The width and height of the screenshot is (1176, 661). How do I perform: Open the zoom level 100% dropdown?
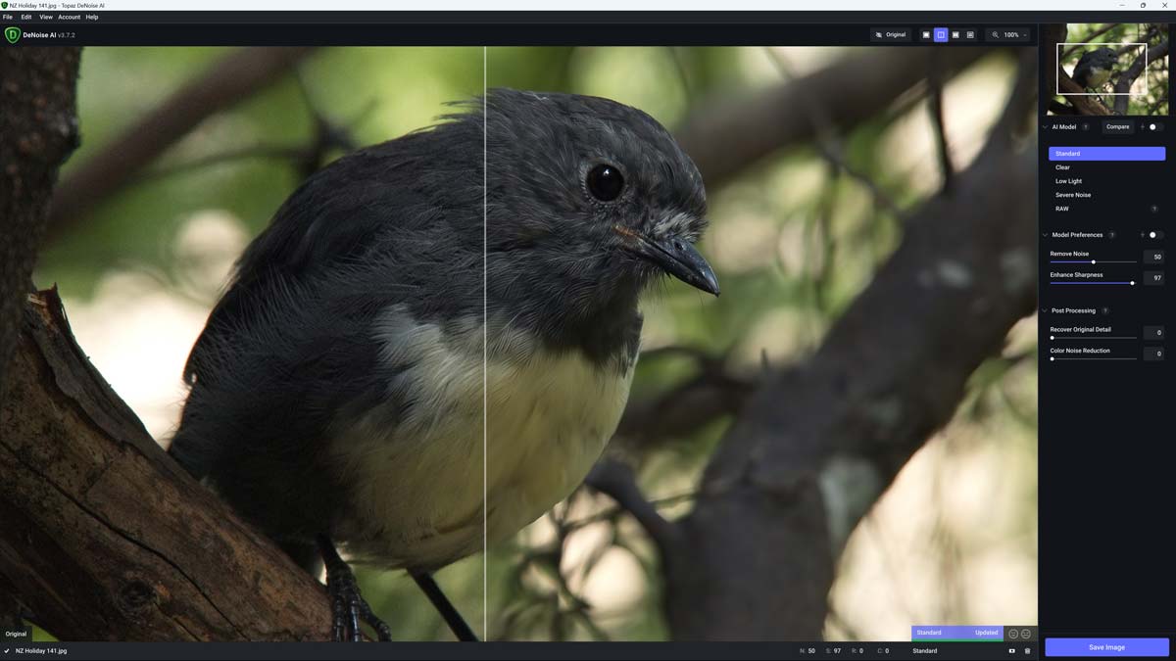coord(1012,34)
